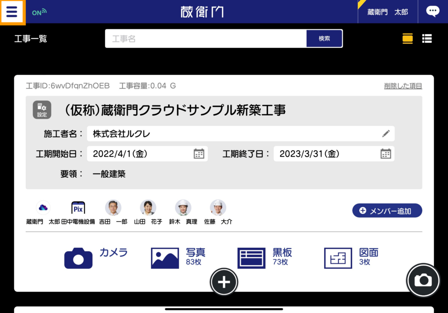
Task: Focus the 工事名 search field
Action: point(206,39)
